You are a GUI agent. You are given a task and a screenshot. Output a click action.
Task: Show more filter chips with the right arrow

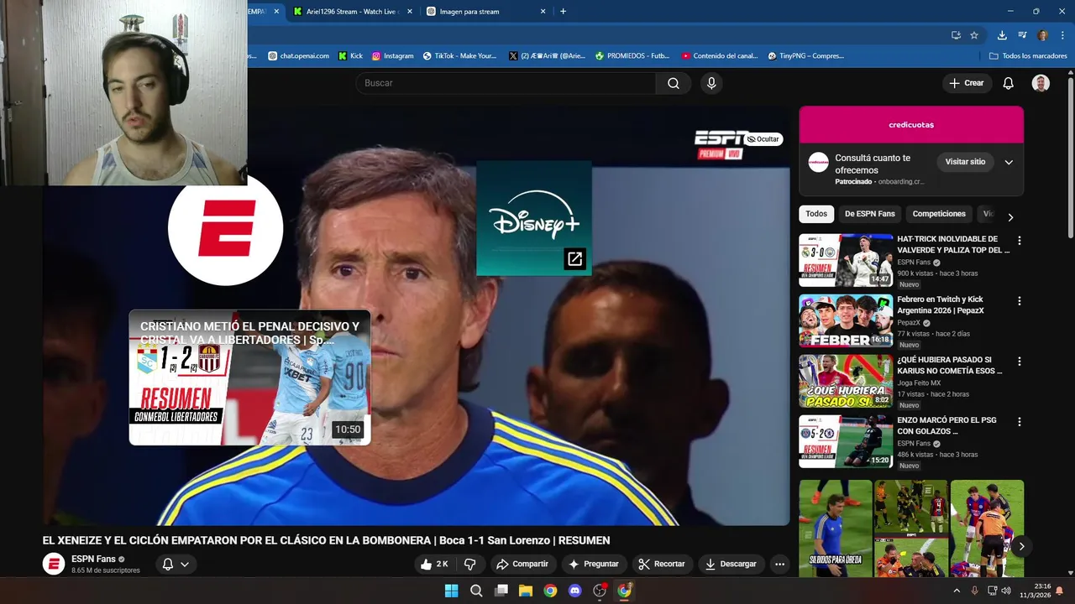click(x=1010, y=216)
